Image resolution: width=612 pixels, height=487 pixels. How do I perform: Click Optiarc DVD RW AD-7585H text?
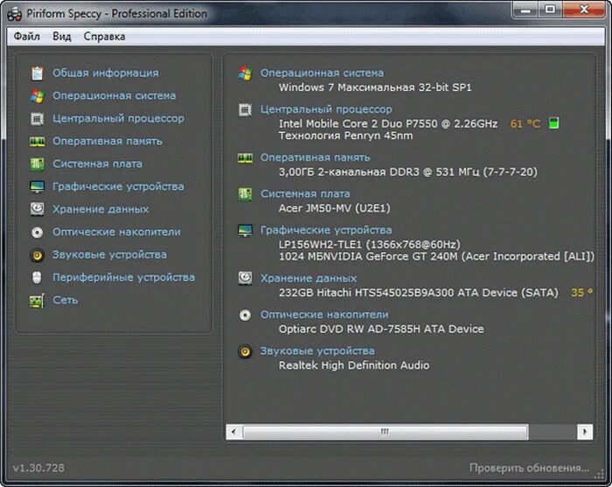pos(381,329)
